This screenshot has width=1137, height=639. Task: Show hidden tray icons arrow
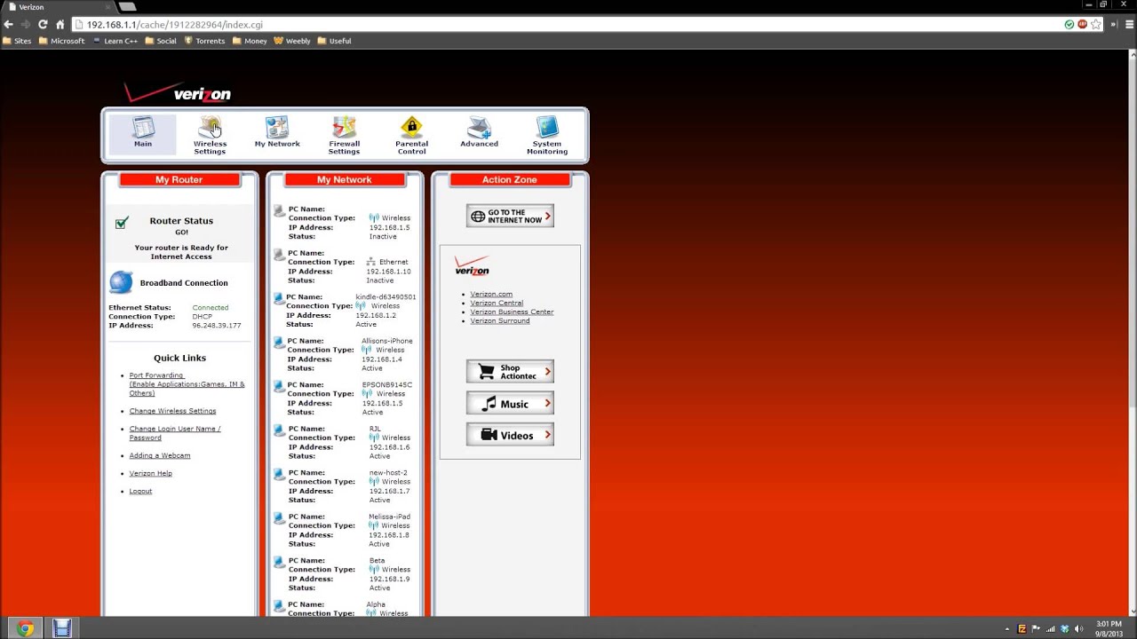1007,629
